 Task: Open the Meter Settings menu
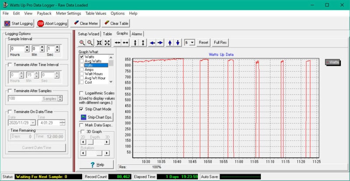[x=68, y=14]
